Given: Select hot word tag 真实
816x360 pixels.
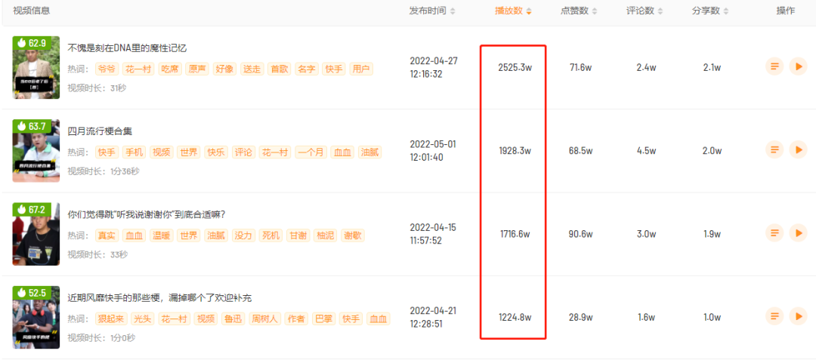Looking at the screenshot, I should [108, 235].
